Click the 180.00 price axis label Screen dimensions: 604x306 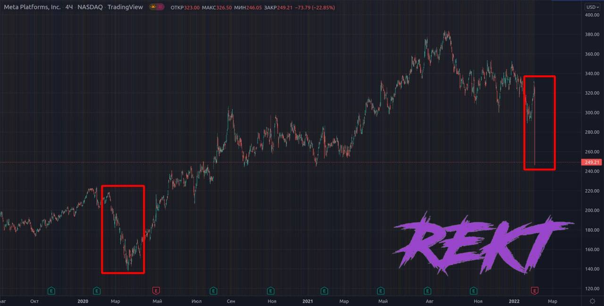coord(592,230)
